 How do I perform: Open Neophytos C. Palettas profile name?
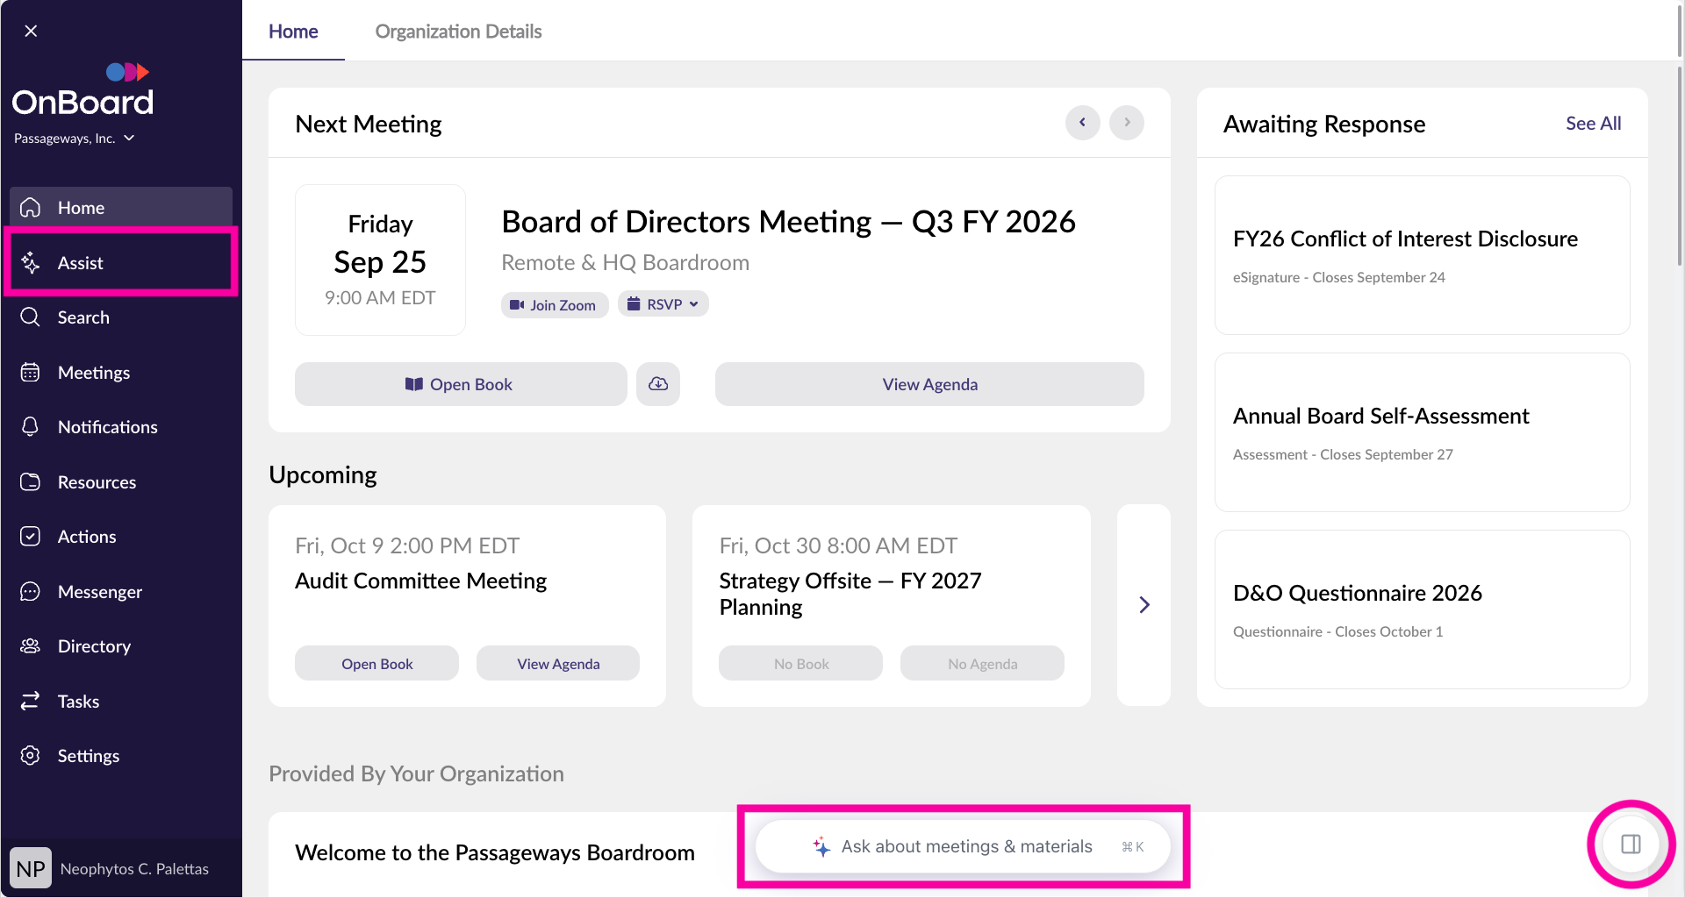134,869
